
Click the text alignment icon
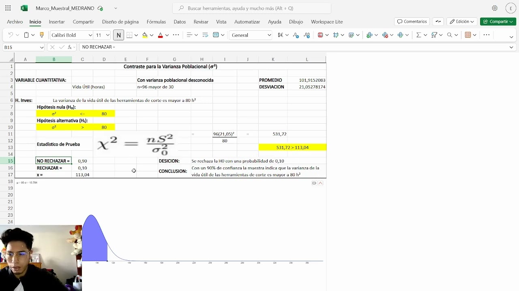[189, 35]
